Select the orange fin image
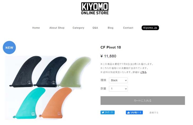The image size is (193, 125). pyautogui.click(x=56, y=103)
